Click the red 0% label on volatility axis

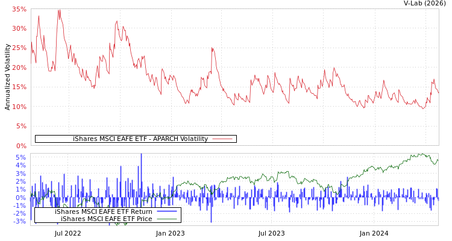pos(20,146)
